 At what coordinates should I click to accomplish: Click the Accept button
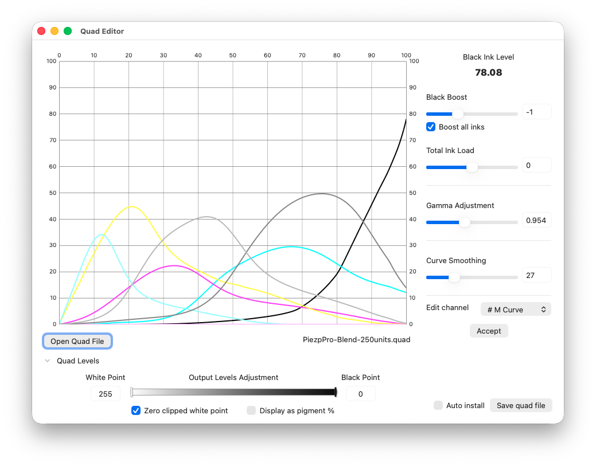coord(488,331)
